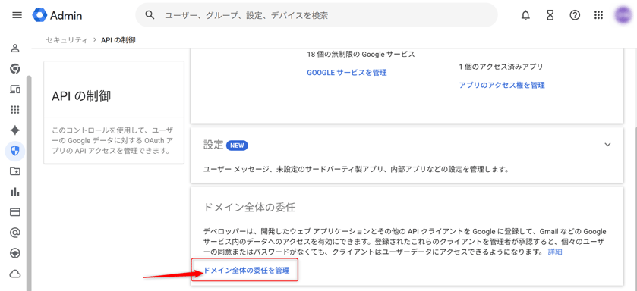Image resolution: width=637 pixels, height=291 pixels.
Task: Open Billing card icon in sidebar
Action: pos(15,212)
